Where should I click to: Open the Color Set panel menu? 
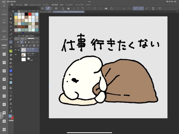pos(16,11)
